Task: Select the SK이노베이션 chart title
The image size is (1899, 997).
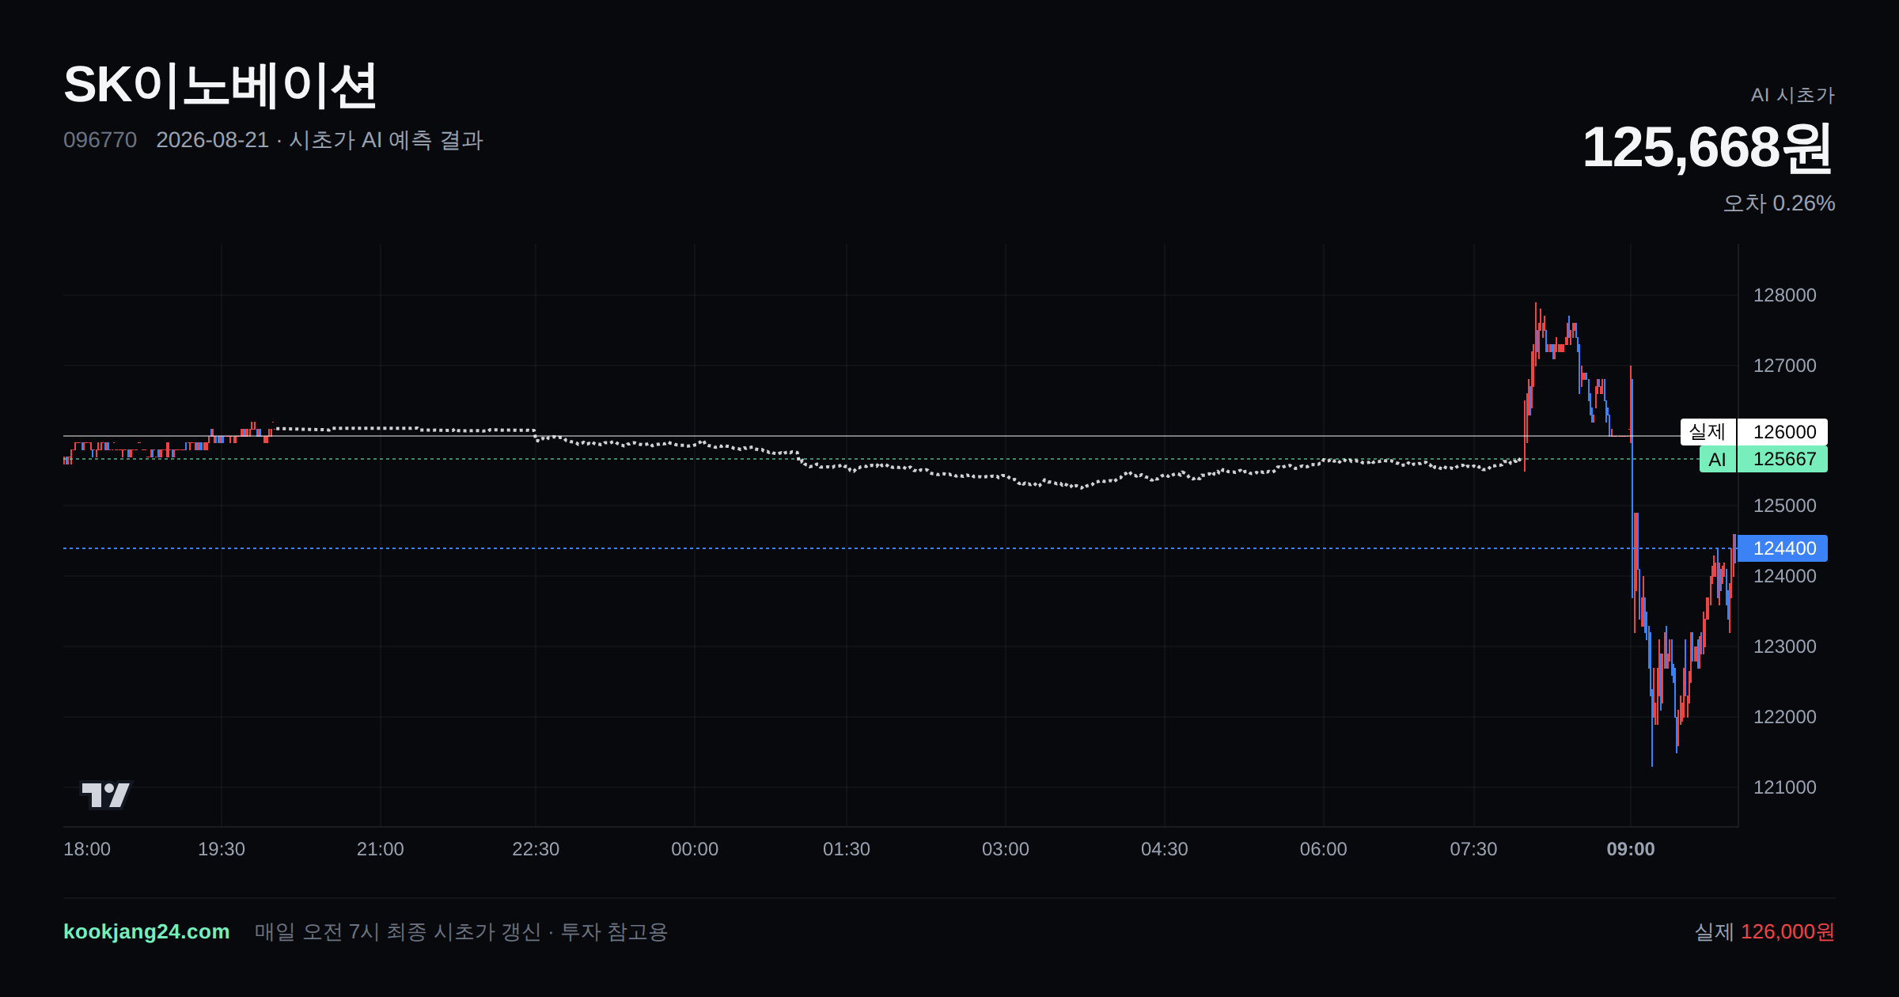Action: tap(220, 85)
